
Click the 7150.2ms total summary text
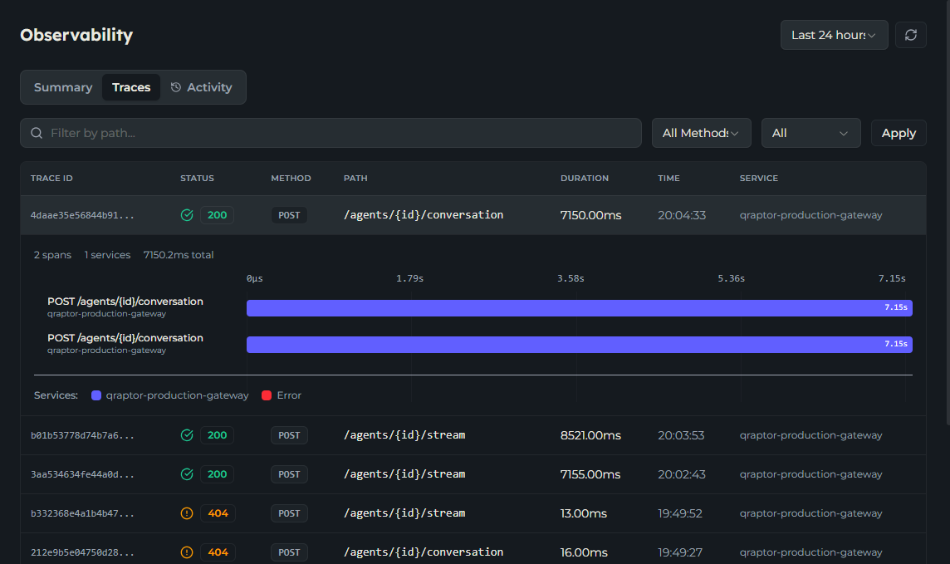click(178, 255)
